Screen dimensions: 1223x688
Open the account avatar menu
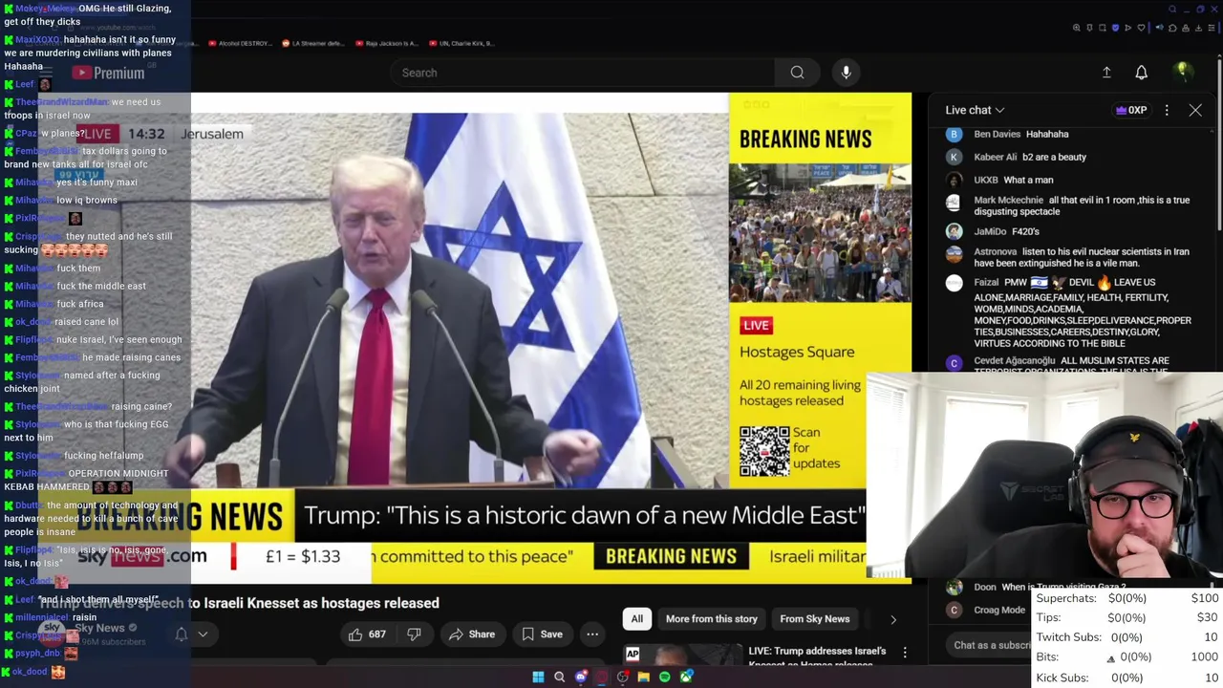pos(1183,72)
